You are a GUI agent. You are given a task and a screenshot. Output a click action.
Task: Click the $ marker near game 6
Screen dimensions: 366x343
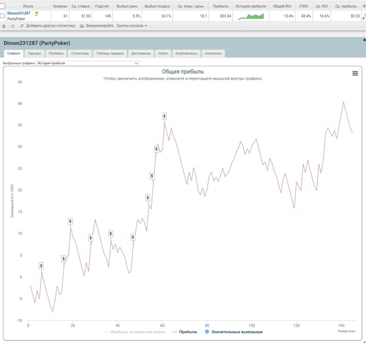pyautogui.click(x=41, y=265)
